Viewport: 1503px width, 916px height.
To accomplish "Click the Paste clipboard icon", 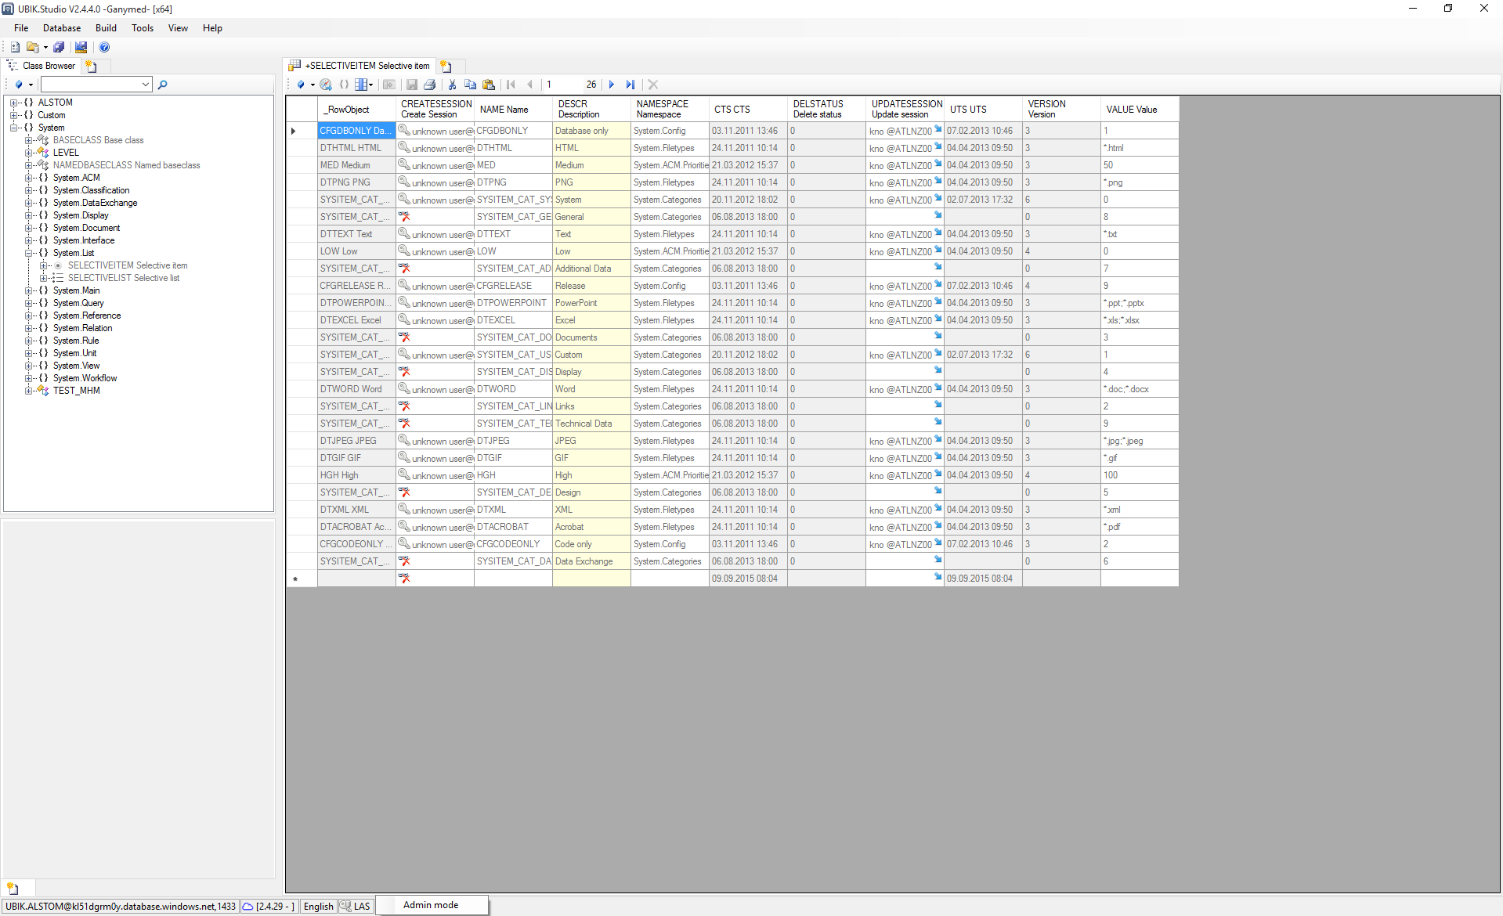I will [489, 85].
